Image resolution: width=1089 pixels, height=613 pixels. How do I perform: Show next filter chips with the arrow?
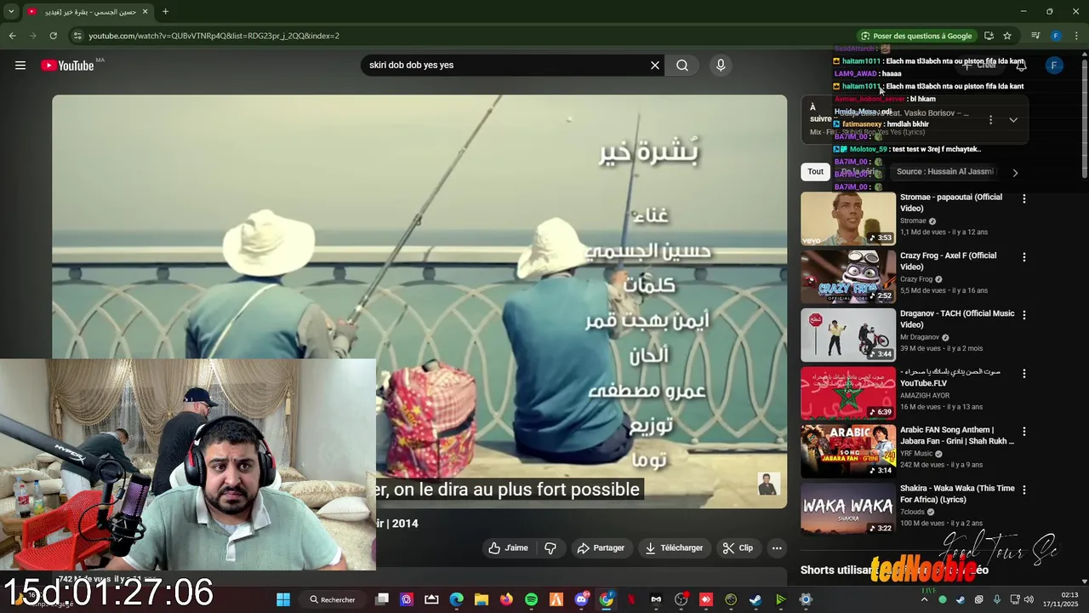tap(1014, 173)
